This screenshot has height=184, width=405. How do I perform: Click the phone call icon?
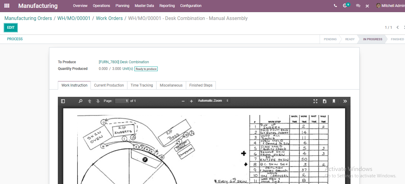coord(335,6)
